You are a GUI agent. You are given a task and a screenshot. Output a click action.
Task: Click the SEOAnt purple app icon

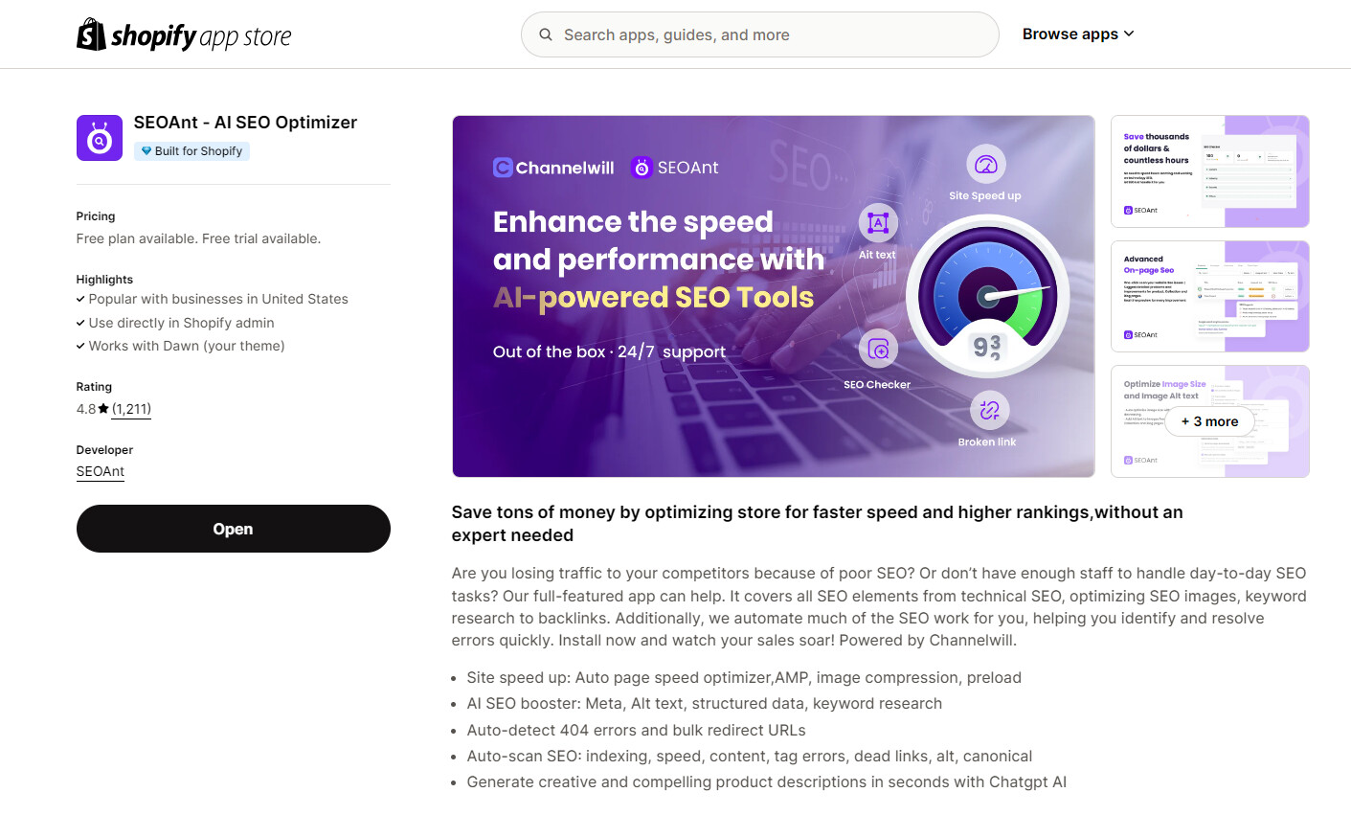click(x=100, y=138)
